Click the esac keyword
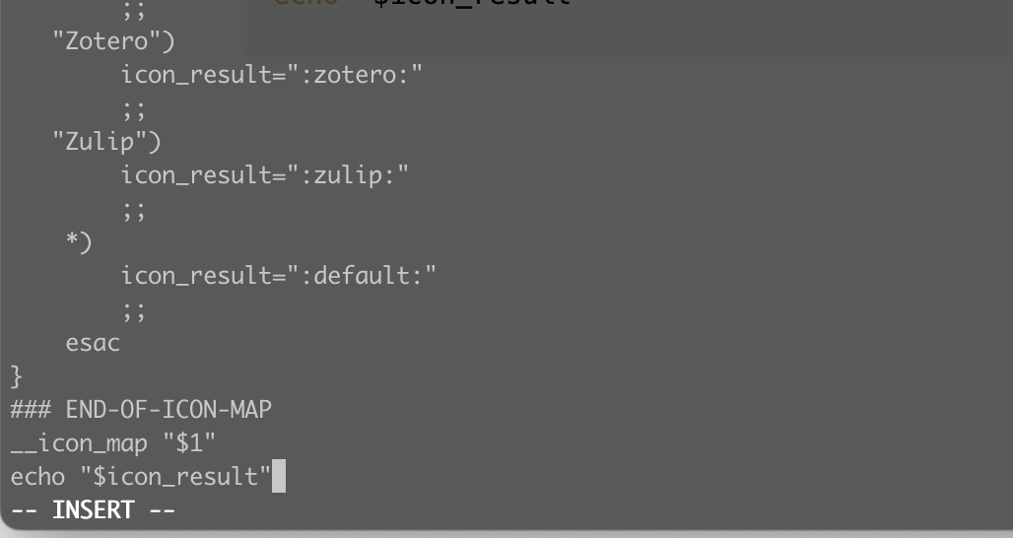Viewport: 1013px width, 538px height. coord(93,343)
